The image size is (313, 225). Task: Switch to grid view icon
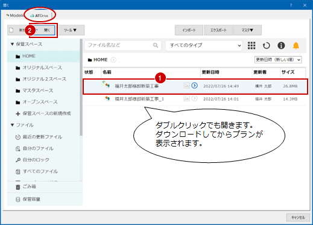pyautogui.click(x=251, y=45)
